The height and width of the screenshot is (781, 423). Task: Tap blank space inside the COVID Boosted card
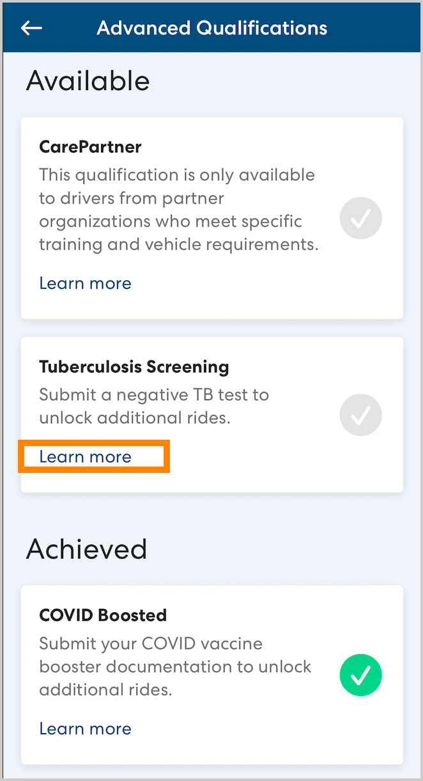[268, 735]
